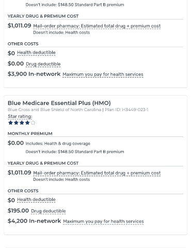Open Mail-order pharmacy cost info for Blue Medicare plan
This screenshot has height=248, width=191.
click(x=97, y=173)
